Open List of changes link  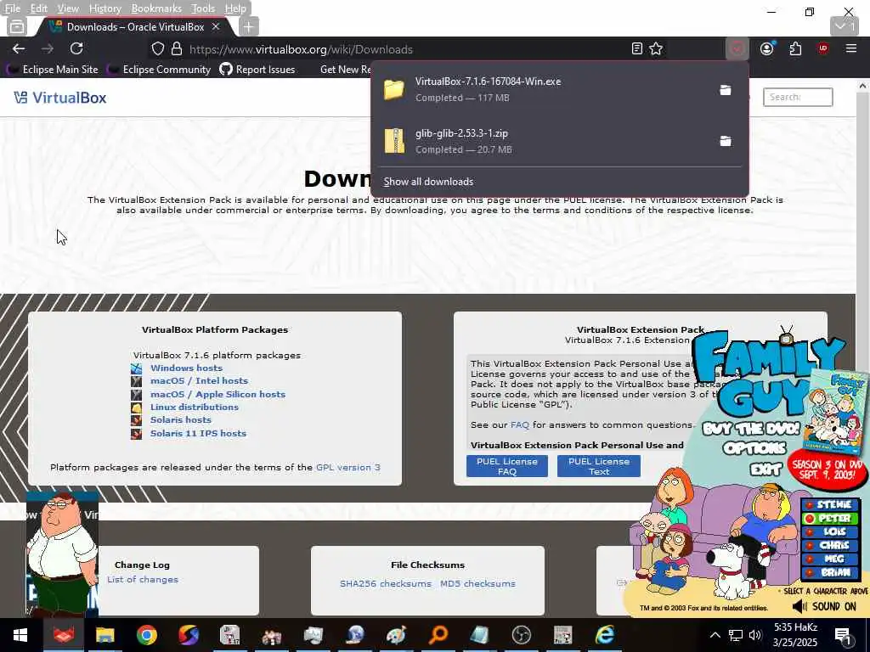[143, 579]
